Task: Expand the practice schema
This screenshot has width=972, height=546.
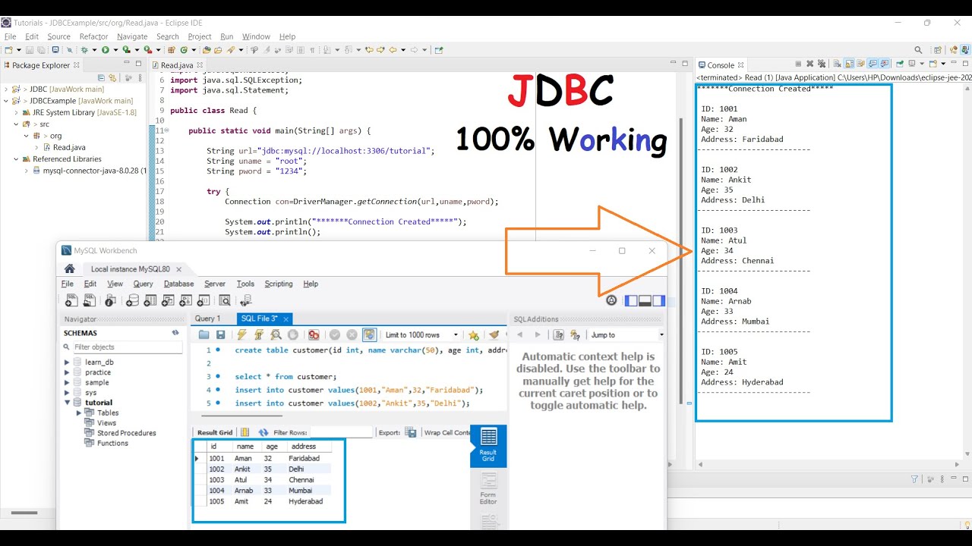Action: (67, 372)
